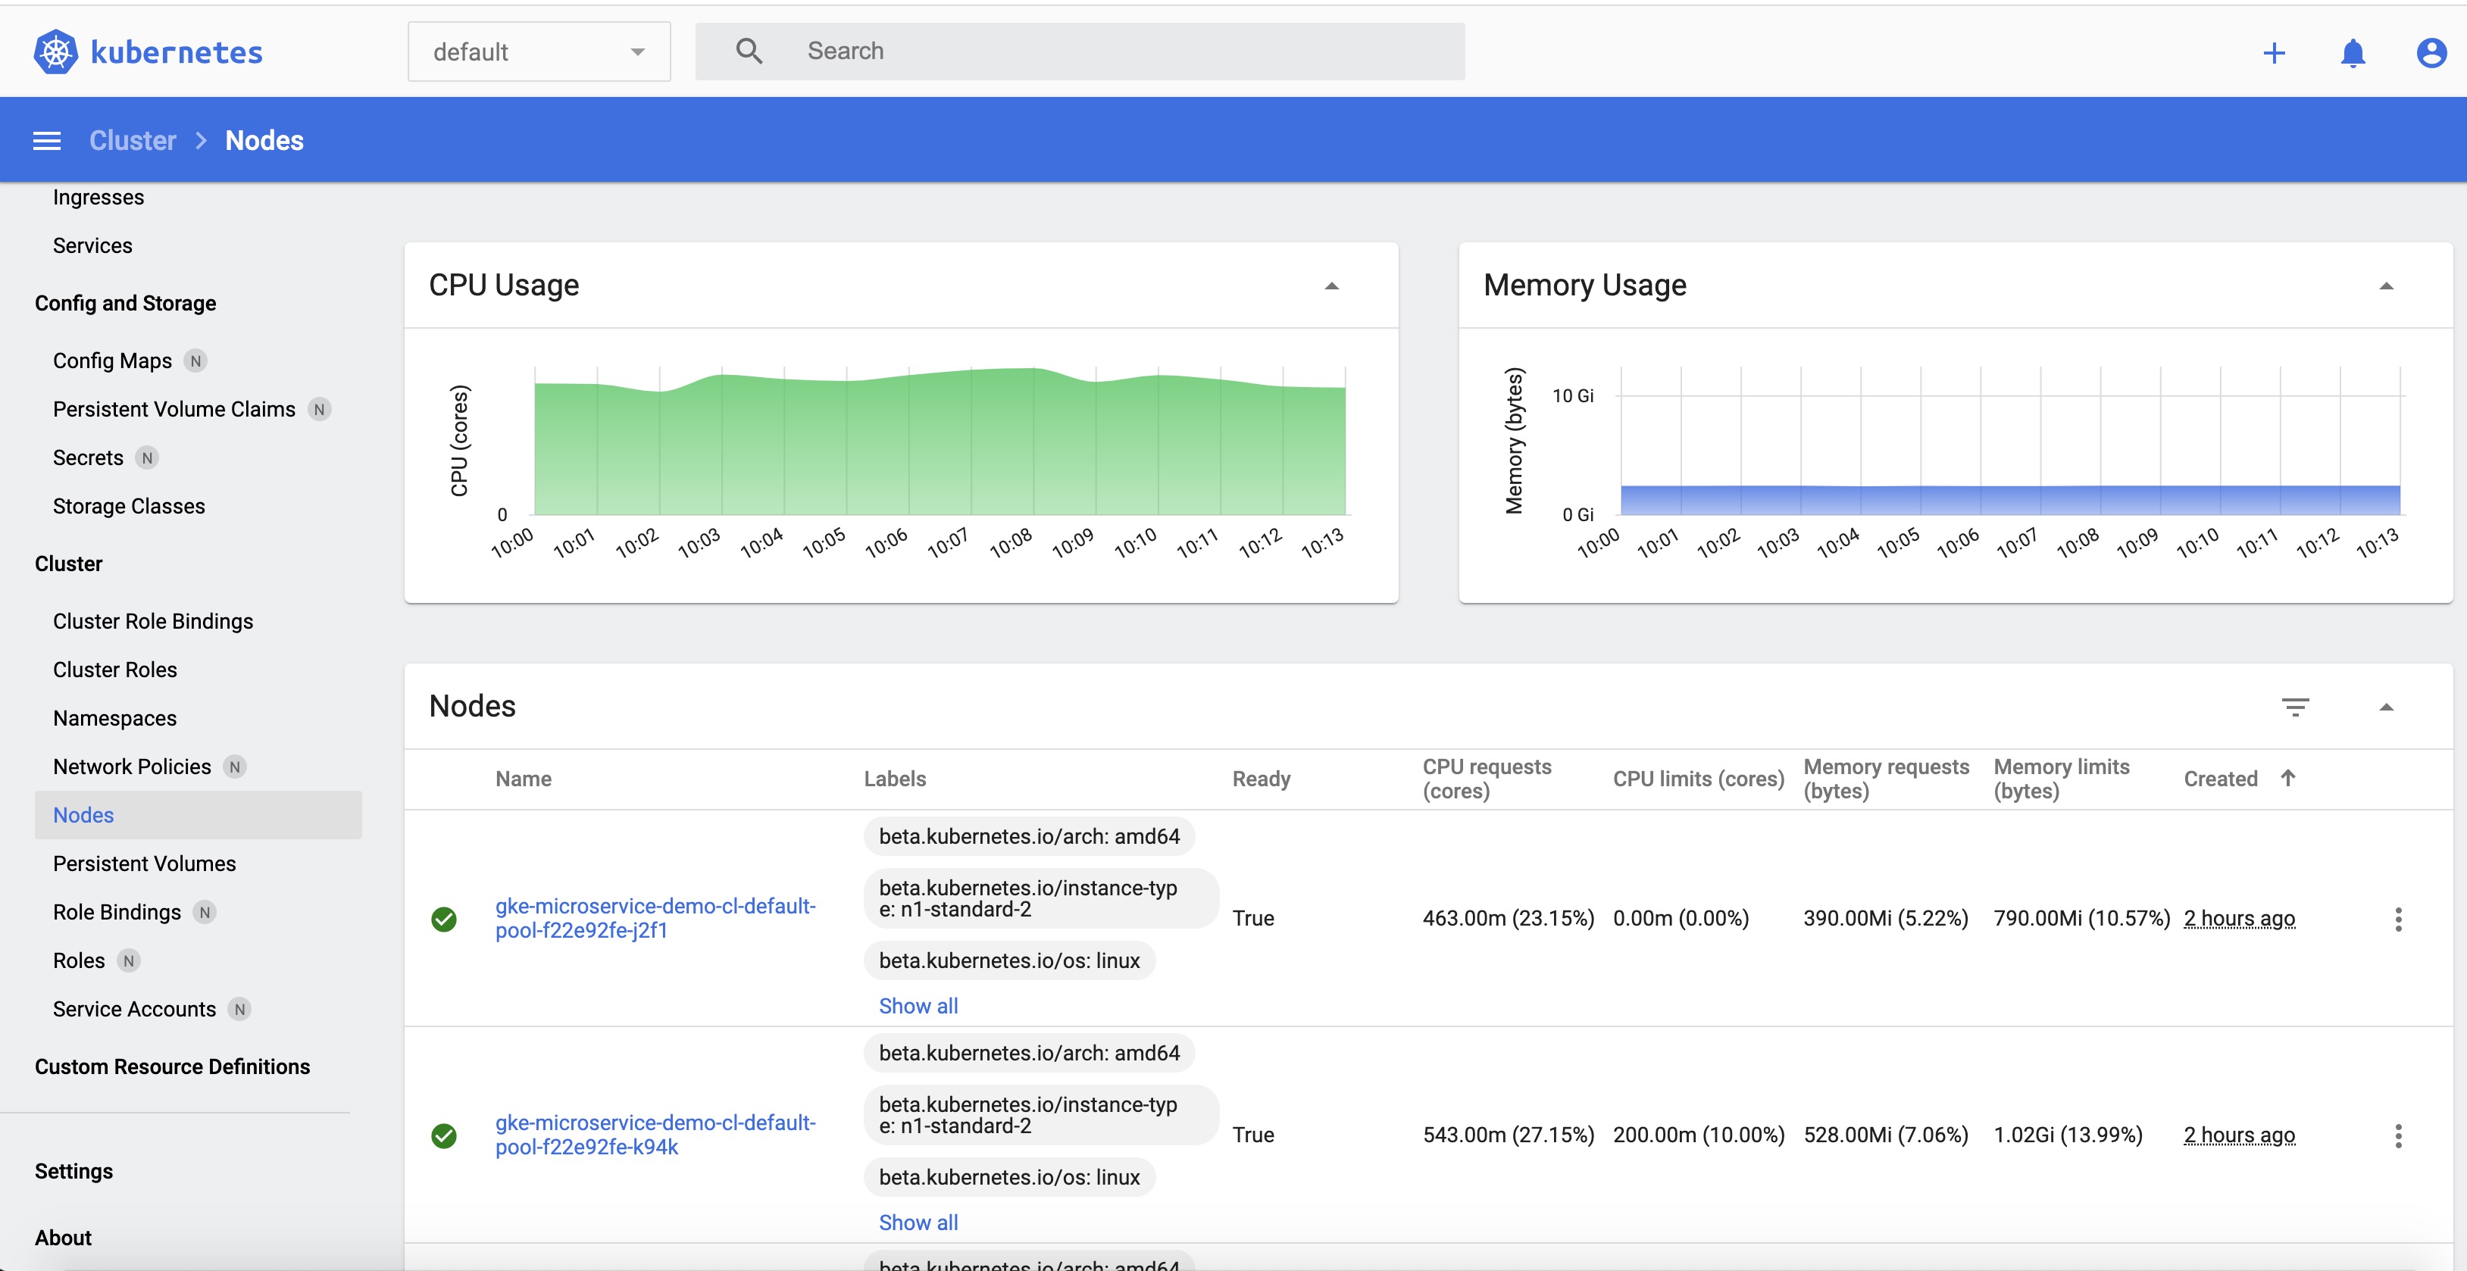Open Namespaces in the sidebar
This screenshot has width=2467, height=1271.
pos(114,718)
